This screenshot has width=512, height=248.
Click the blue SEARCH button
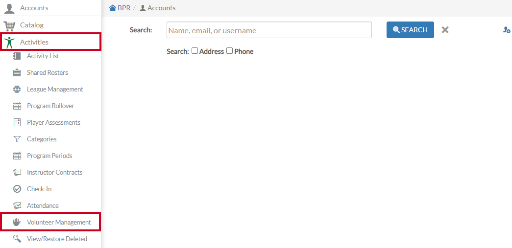pyautogui.click(x=410, y=30)
